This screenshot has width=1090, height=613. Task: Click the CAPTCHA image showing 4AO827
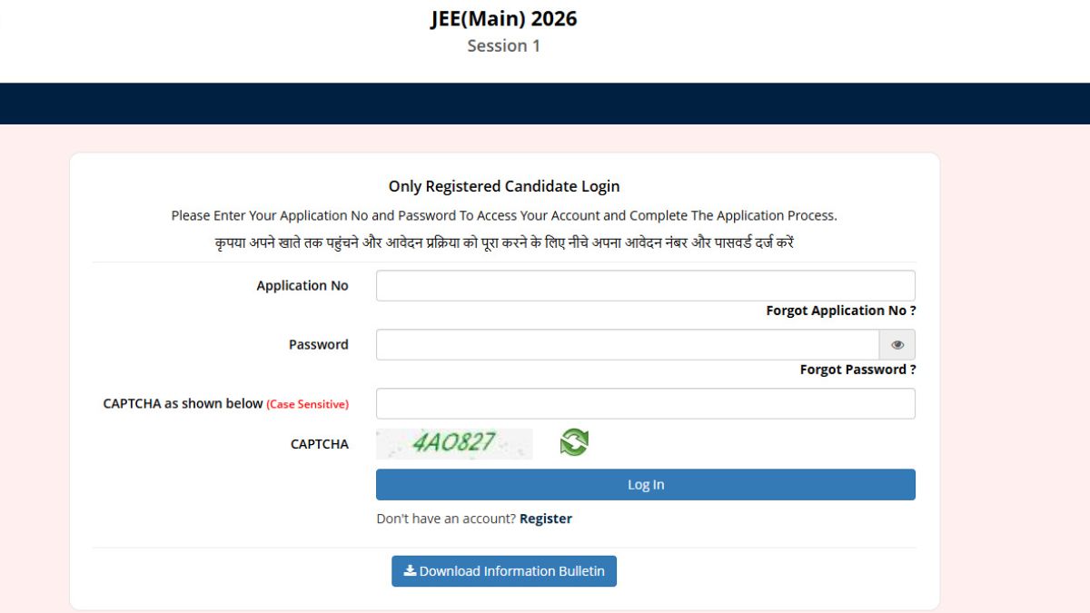(x=454, y=444)
